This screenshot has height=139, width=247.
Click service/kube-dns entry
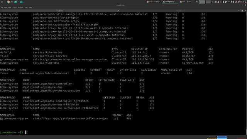point(46,63)
